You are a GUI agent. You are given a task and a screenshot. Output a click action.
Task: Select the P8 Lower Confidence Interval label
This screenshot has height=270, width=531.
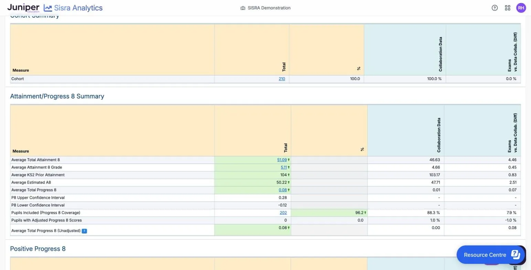click(x=38, y=205)
